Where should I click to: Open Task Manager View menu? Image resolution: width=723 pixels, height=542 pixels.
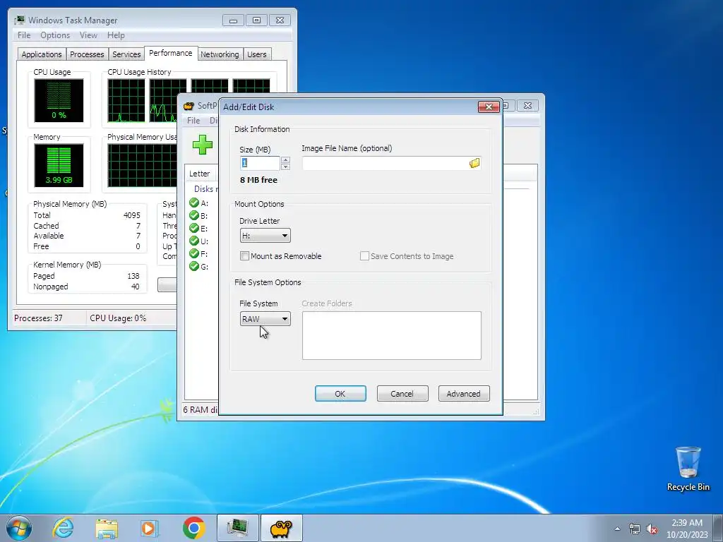point(88,35)
